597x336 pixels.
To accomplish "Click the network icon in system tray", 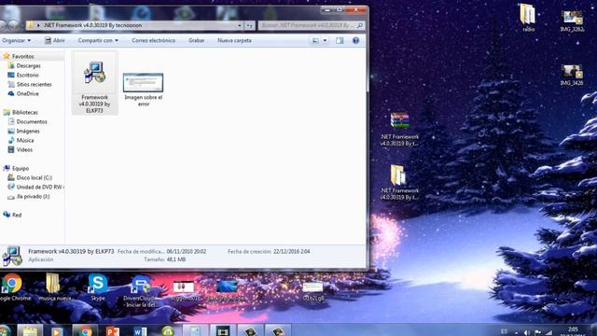I will coord(548,332).
